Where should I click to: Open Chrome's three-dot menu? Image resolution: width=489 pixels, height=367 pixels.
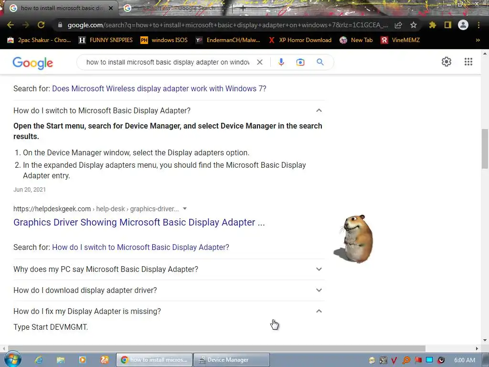point(478,25)
